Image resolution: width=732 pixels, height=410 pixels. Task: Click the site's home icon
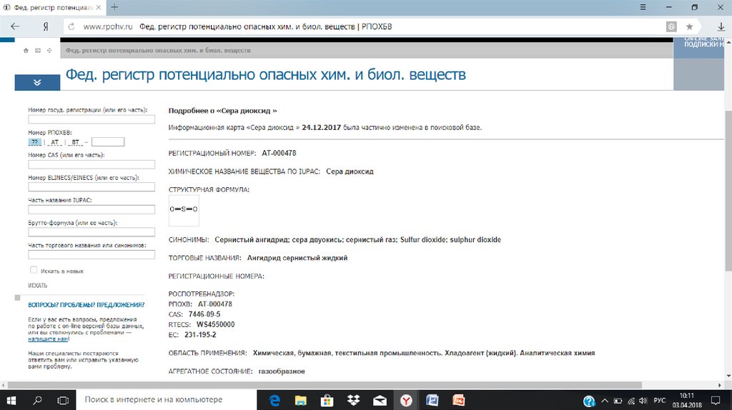[x=26, y=51]
